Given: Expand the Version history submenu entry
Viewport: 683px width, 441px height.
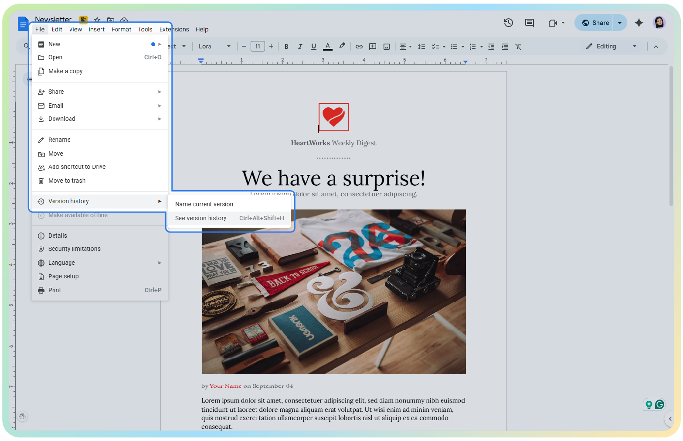Looking at the screenshot, I should pyautogui.click(x=100, y=201).
